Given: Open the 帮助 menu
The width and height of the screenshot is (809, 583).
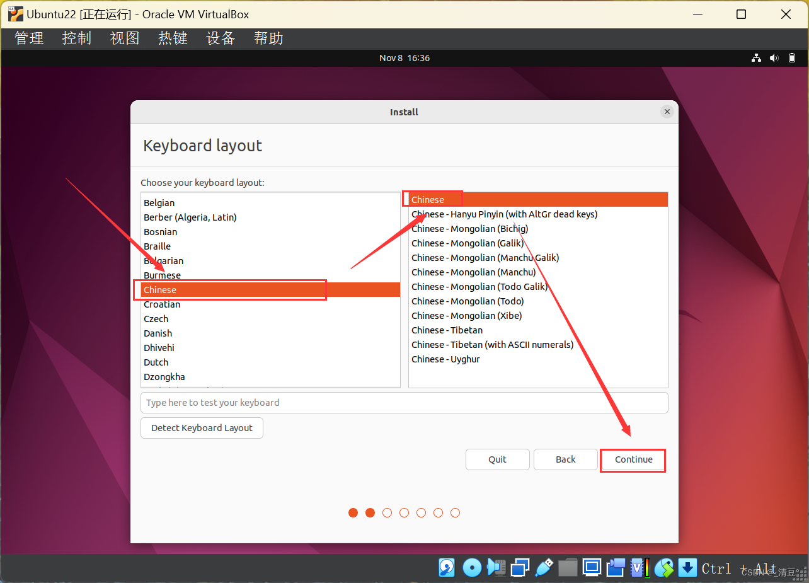Looking at the screenshot, I should pos(268,38).
